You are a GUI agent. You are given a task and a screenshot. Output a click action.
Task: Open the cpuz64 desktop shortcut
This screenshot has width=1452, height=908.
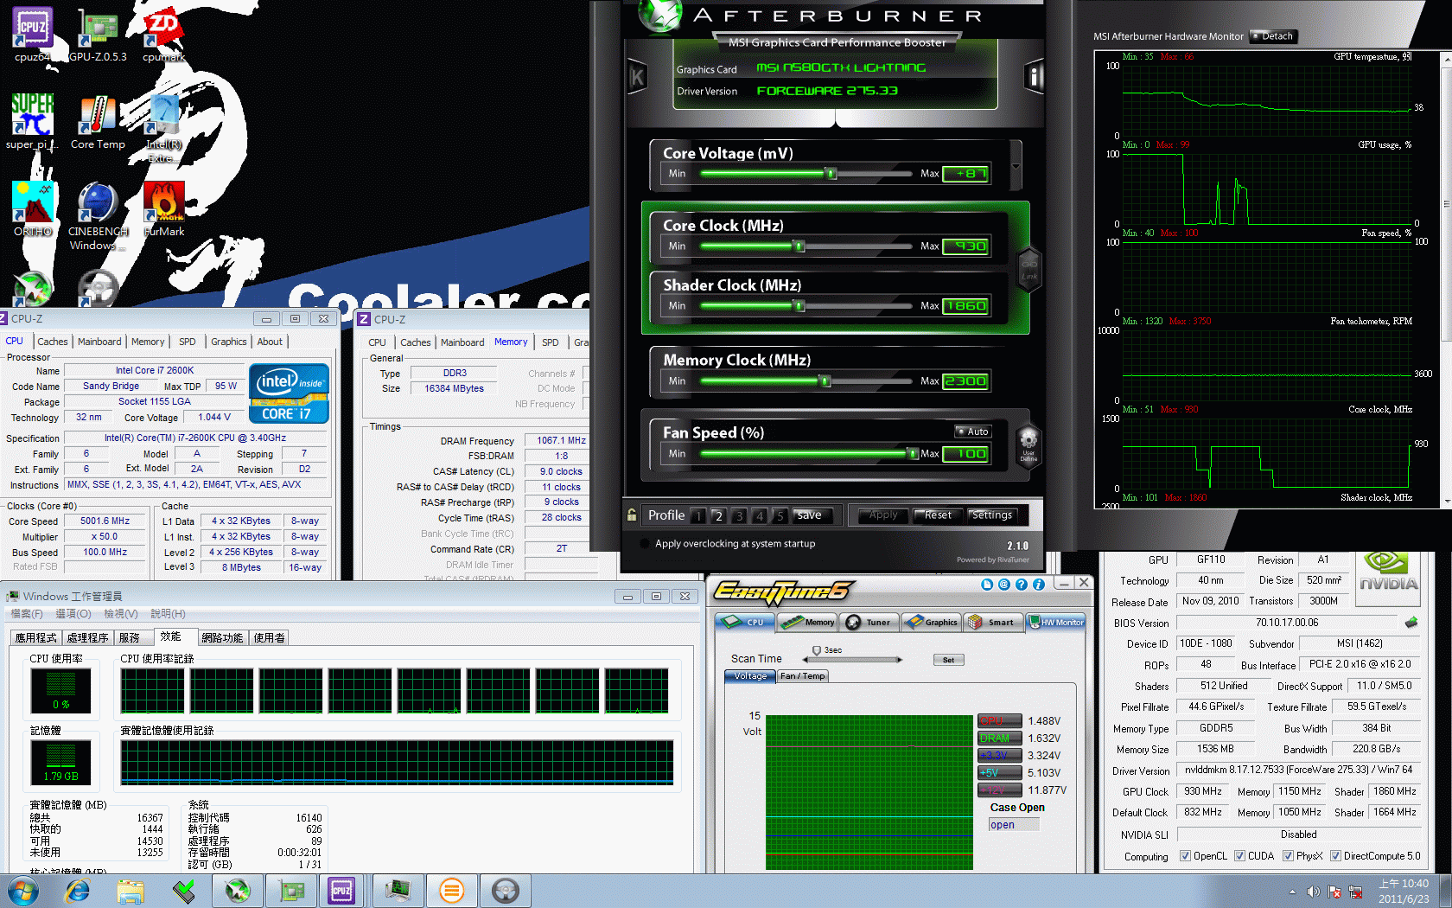(x=32, y=35)
